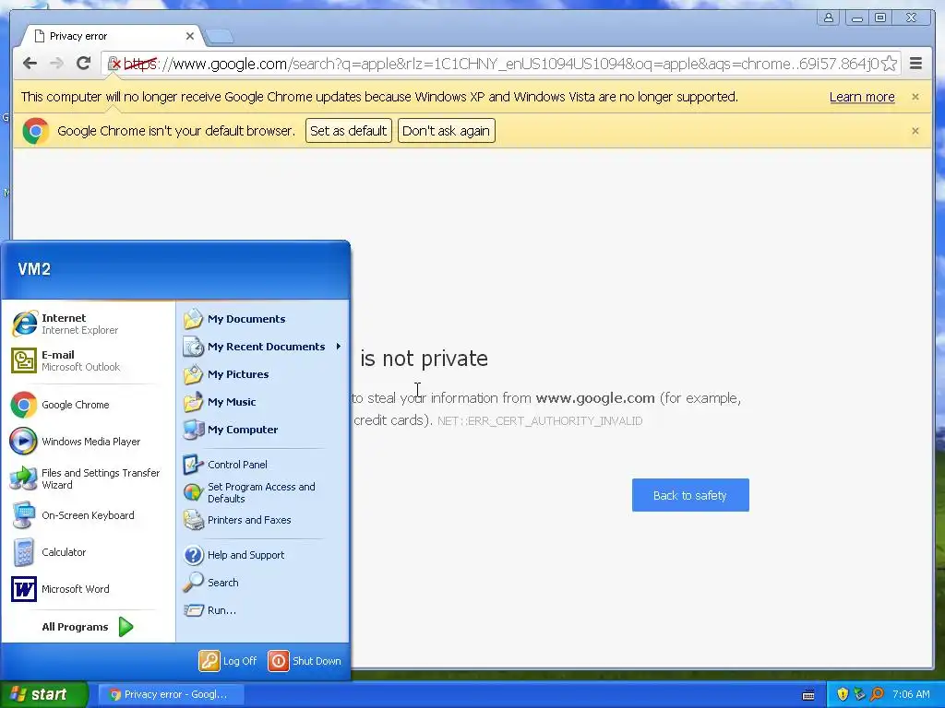Select Privacy error taskbar button

[x=171, y=694]
